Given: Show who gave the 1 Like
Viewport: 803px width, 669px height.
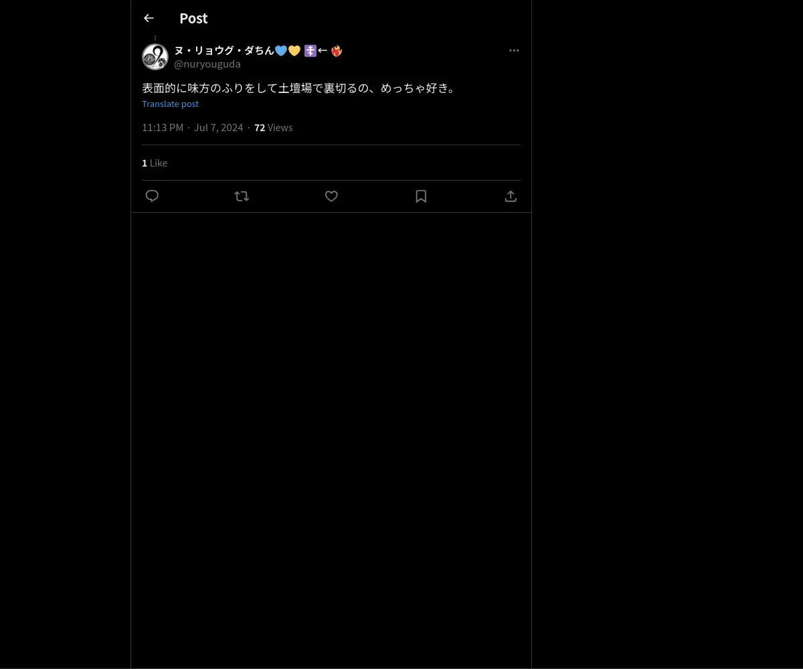Looking at the screenshot, I should pyautogui.click(x=155, y=163).
